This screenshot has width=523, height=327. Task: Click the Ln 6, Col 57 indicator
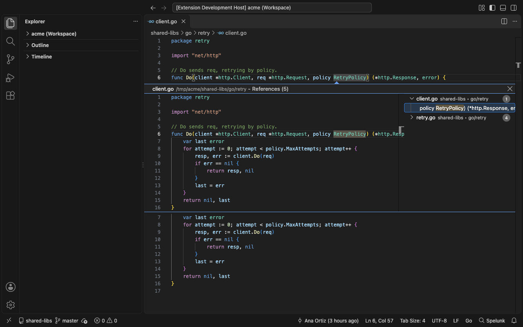(x=379, y=320)
